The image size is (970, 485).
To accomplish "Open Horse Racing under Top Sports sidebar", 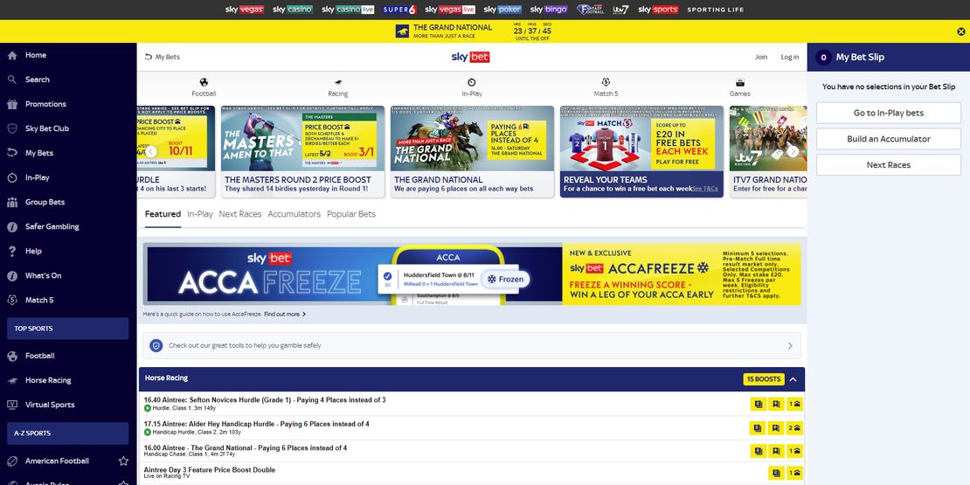I will (48, 380).
